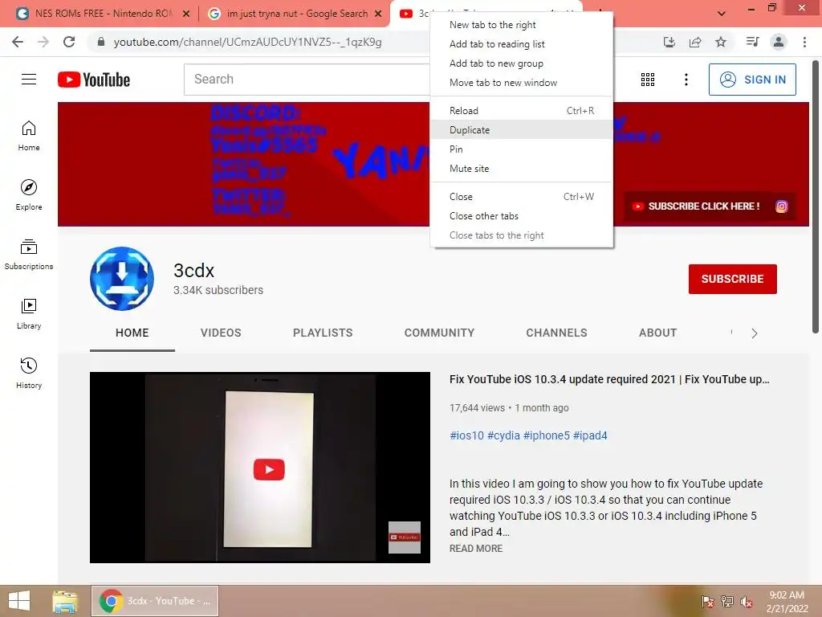Open the tab search chevron in title bar
Viewport: 822px width, 617px height.
722,14
